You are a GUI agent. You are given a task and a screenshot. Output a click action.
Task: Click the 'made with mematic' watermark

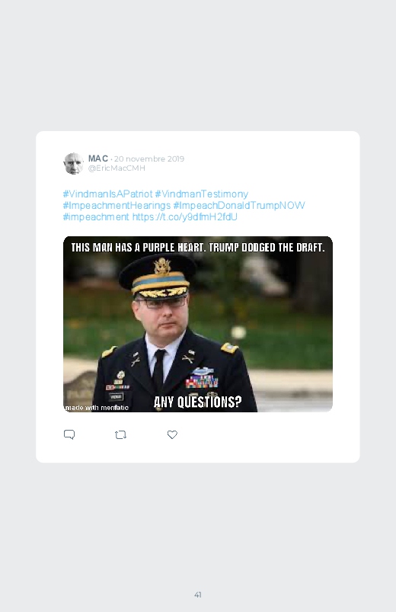97,408
